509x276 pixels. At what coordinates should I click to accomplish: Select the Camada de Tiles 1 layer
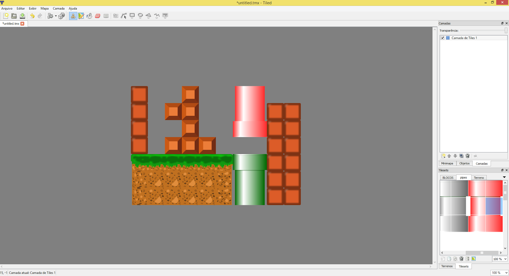pyautogui.click(x=473, y=38)
